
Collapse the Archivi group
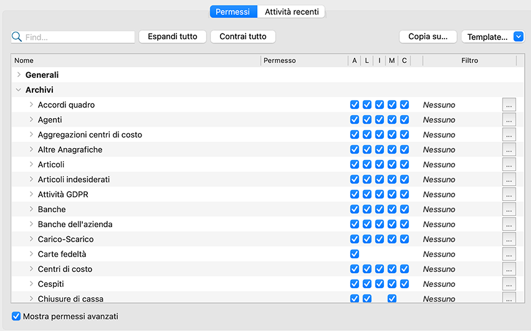pos(19,90)
